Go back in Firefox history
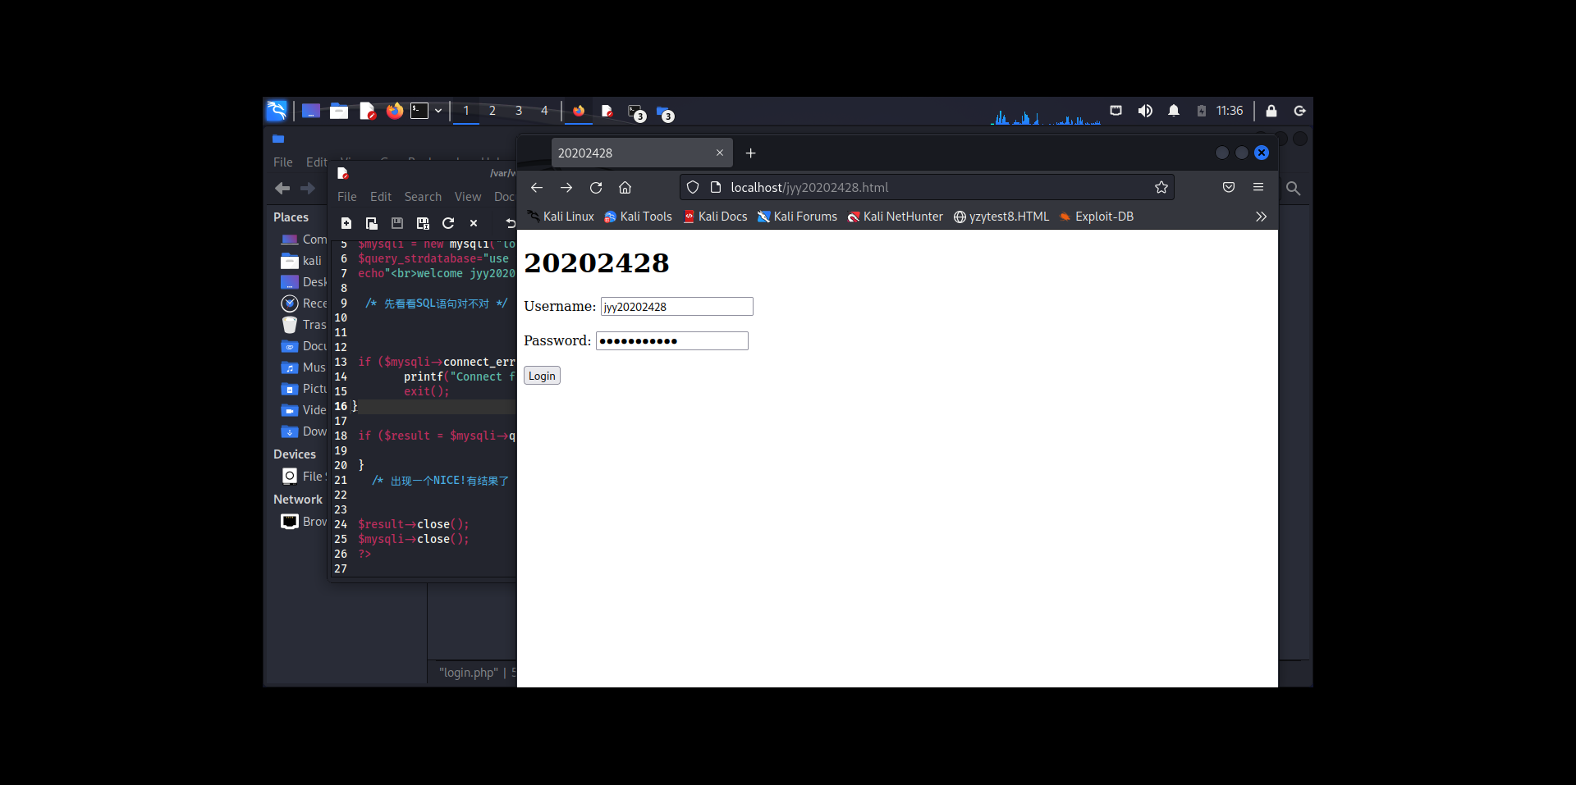 (x=537, y=188)
